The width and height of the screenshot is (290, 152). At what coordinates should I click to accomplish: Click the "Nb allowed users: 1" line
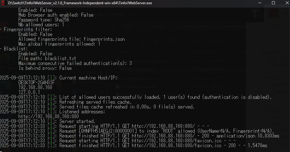[x=41, y=24]
